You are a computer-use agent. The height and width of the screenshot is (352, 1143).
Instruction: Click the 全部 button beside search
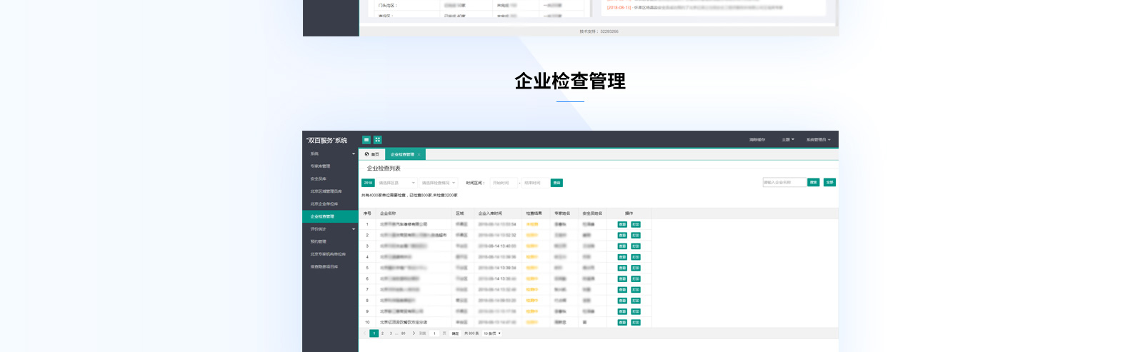tap(829, 183)
